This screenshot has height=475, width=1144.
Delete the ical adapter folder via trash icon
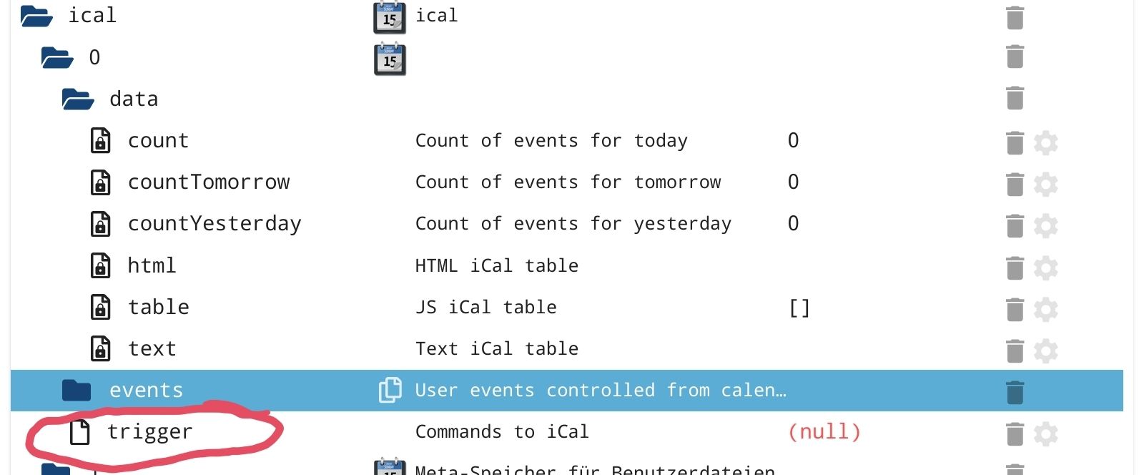pyautogui.click(x=1015, y=18)
